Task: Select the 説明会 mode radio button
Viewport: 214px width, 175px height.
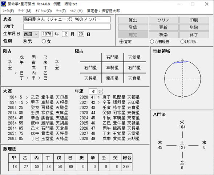Action: [x=182, y=42]
